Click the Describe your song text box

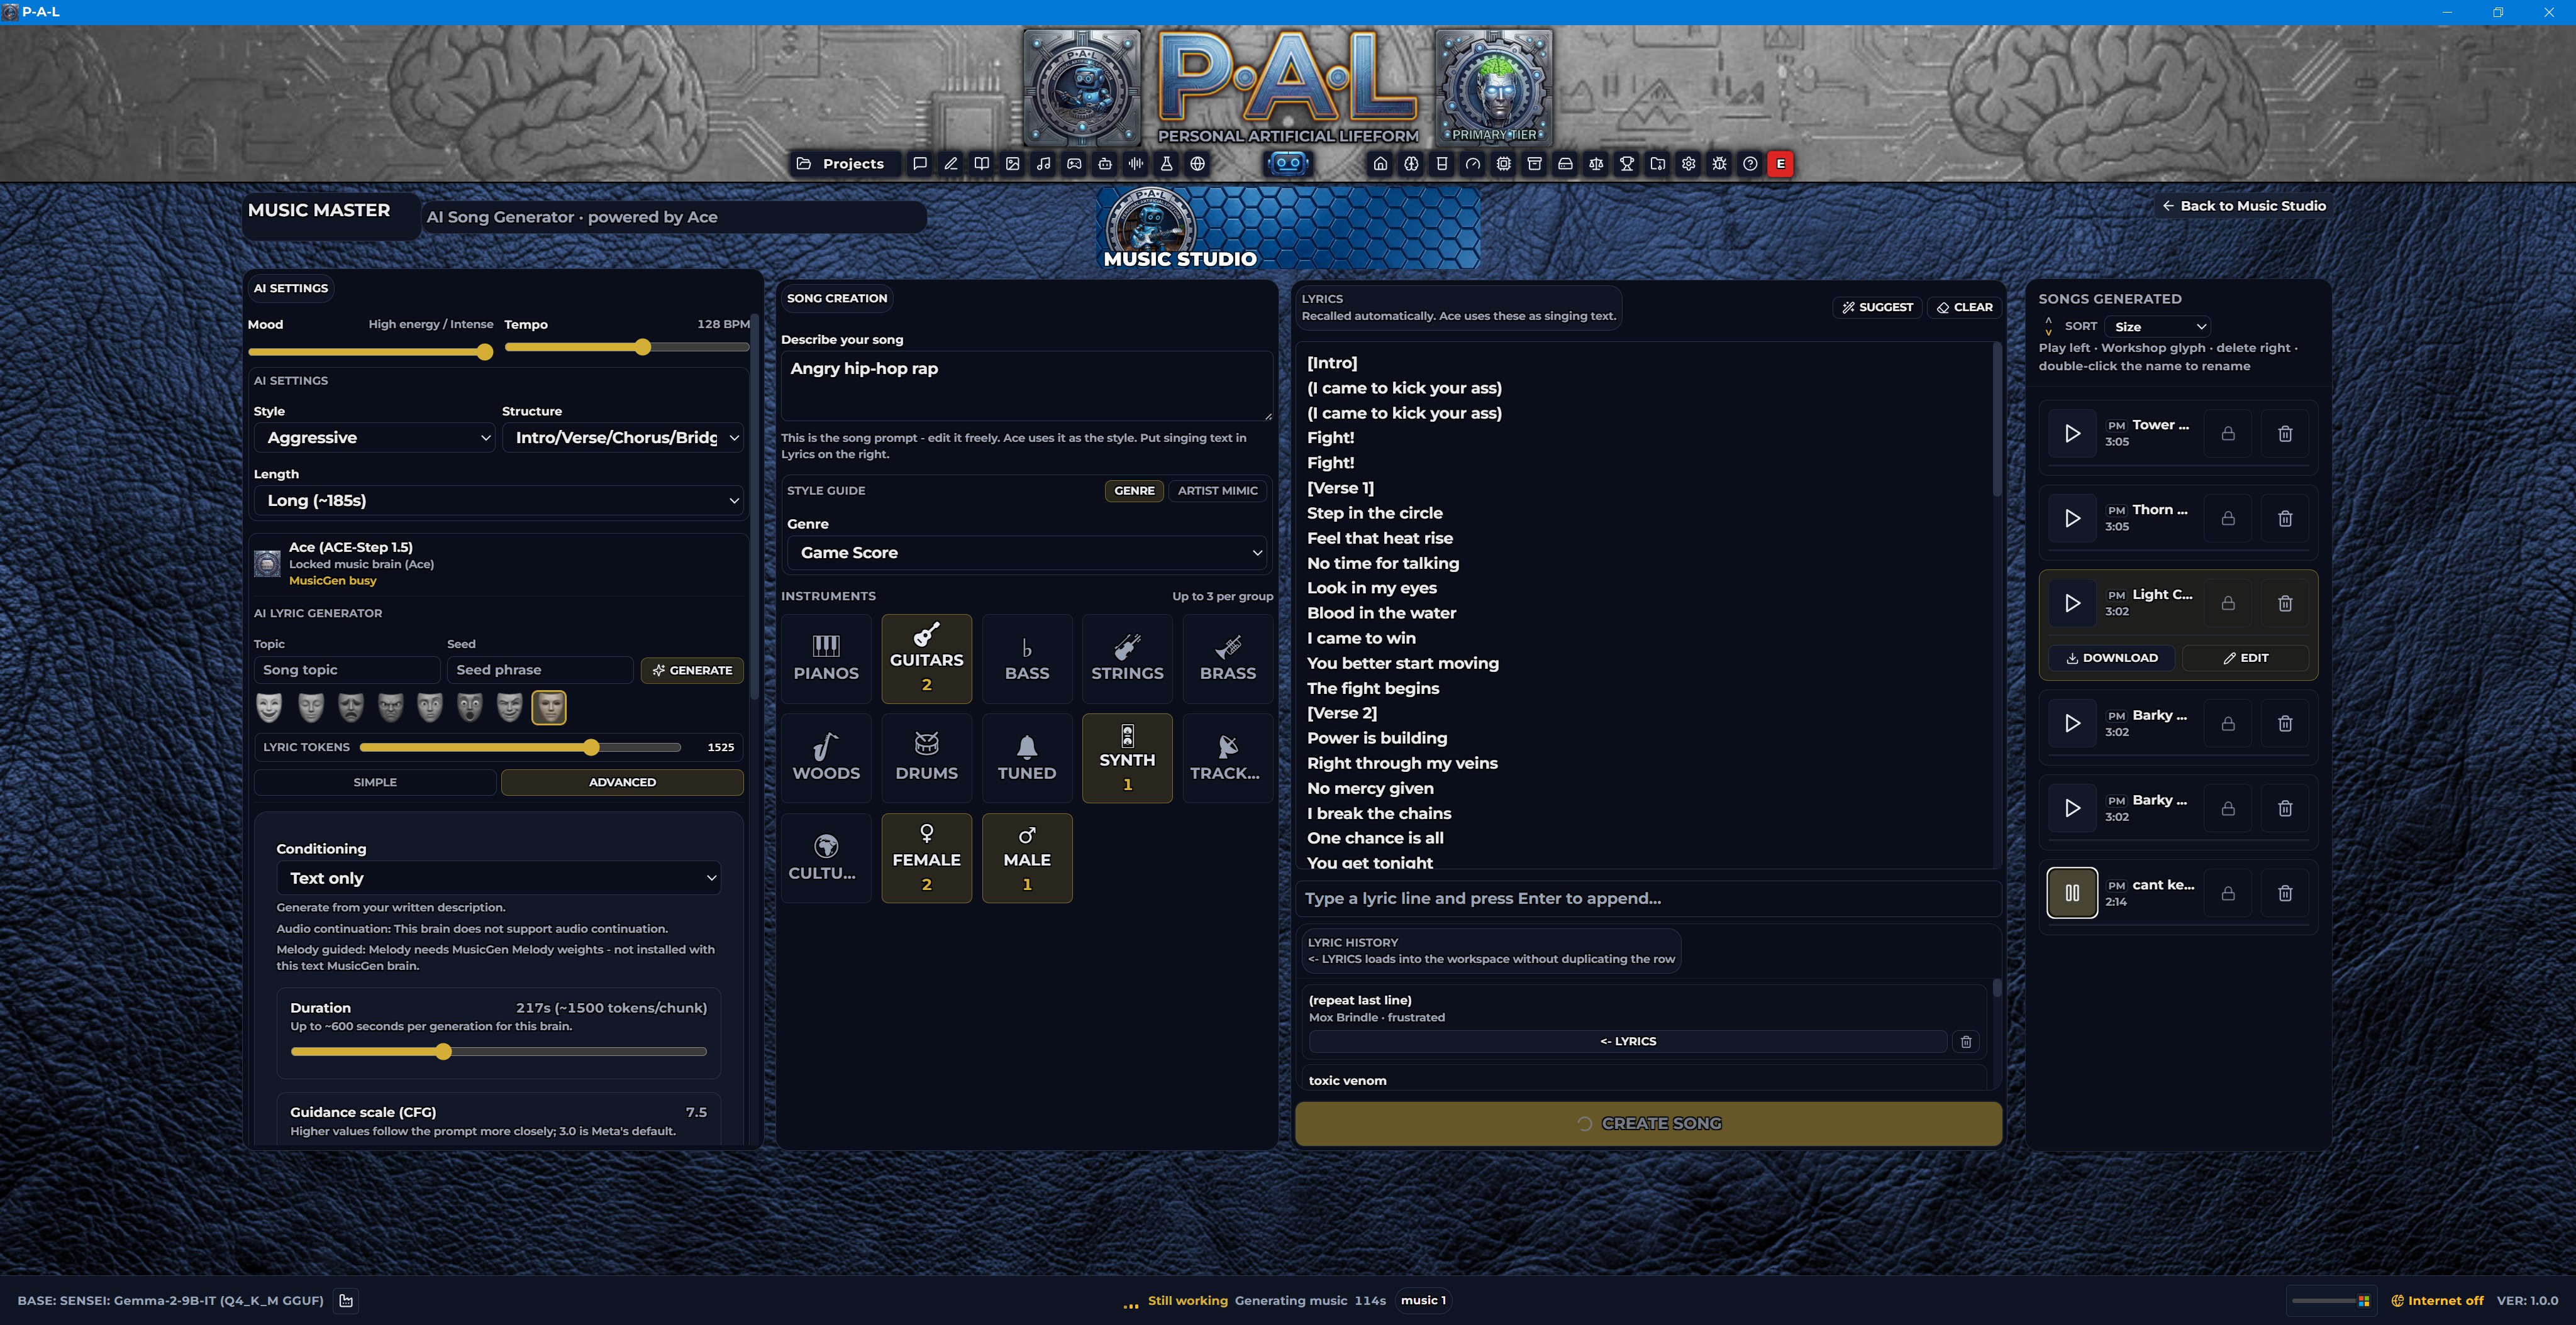pos(1027,386)
